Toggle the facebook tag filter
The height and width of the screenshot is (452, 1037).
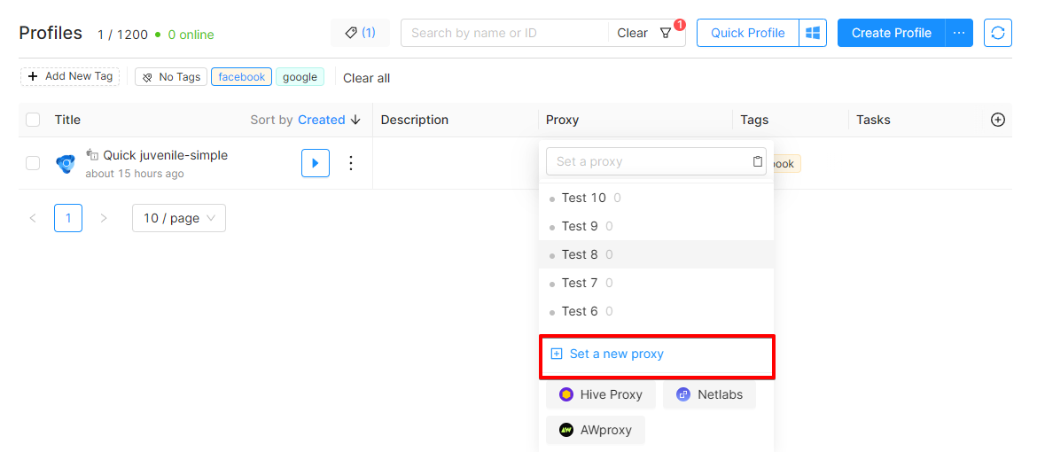point(241,77)
